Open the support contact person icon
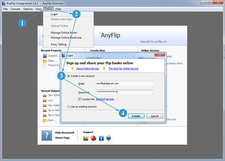This screenshot has height=161, width=225. 86,138
